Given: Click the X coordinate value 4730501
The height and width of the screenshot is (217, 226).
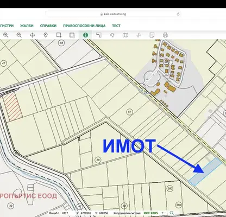Looking at the screenshot, I should pos(86,213).
